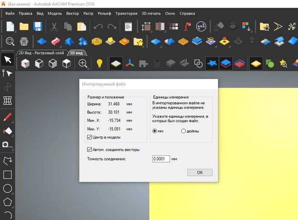The height and width of the screenshot is (220, 298).
Task: Open the 'Рельеф' menu
Action: [104, 13]
